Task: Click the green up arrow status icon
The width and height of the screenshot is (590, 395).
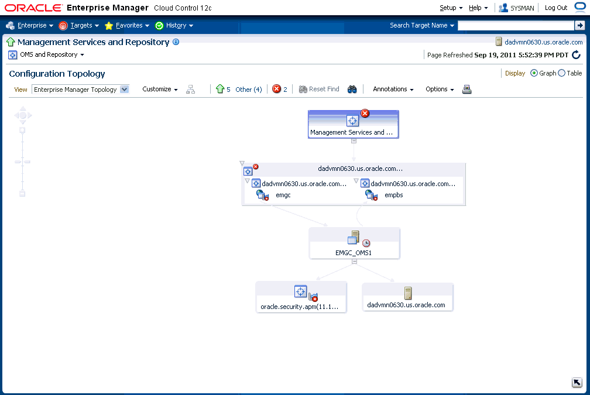Action: point(220,89)
